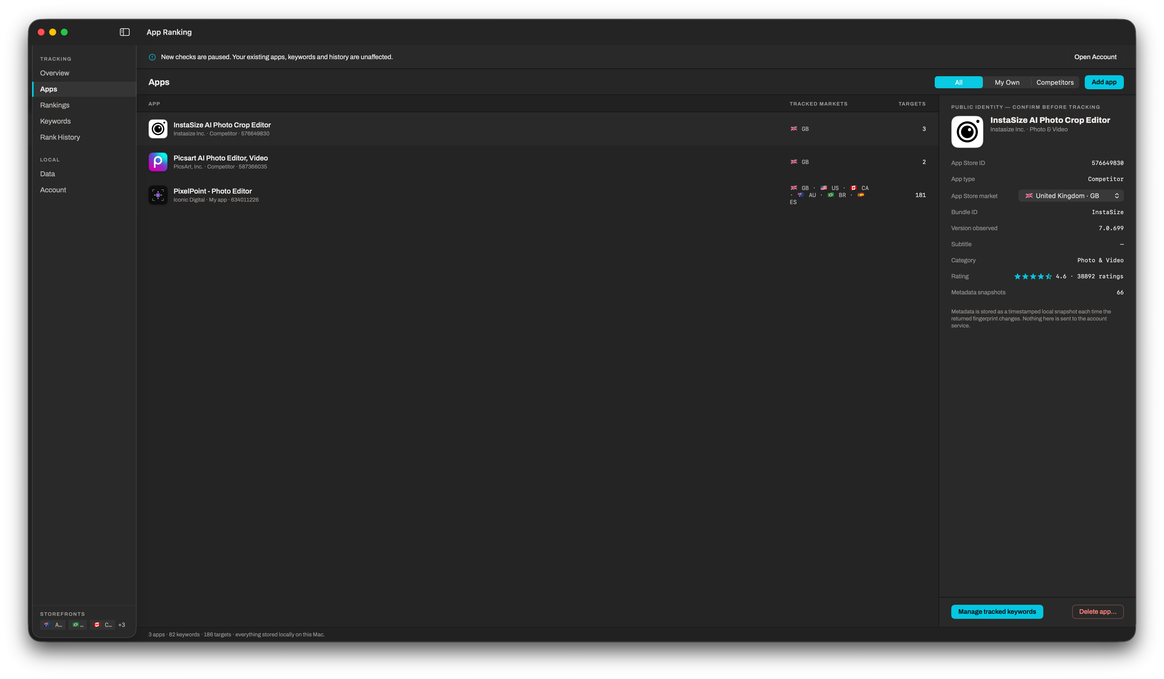Open Rankings in the sidebar
Viewport: 1164px width, 679px height.
(84, 105)
